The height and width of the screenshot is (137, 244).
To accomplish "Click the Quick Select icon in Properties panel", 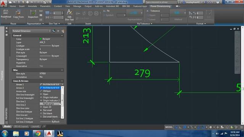I will pos(63,31).
